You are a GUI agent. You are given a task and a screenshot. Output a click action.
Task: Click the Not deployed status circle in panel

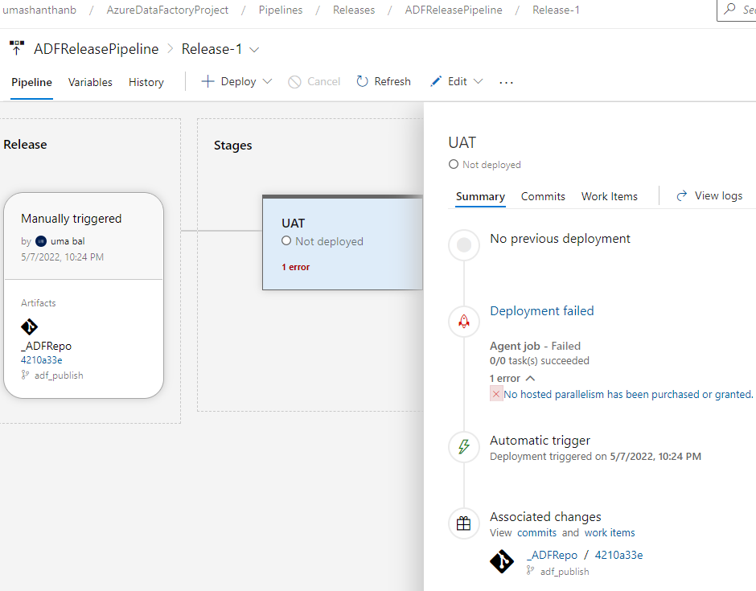[x=454, y=164]
